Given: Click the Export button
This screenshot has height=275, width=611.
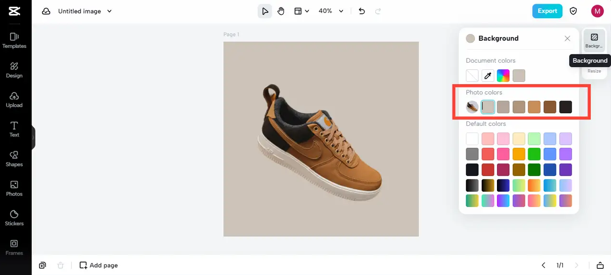Looking at the screenshot, I should tap(547, 11).
